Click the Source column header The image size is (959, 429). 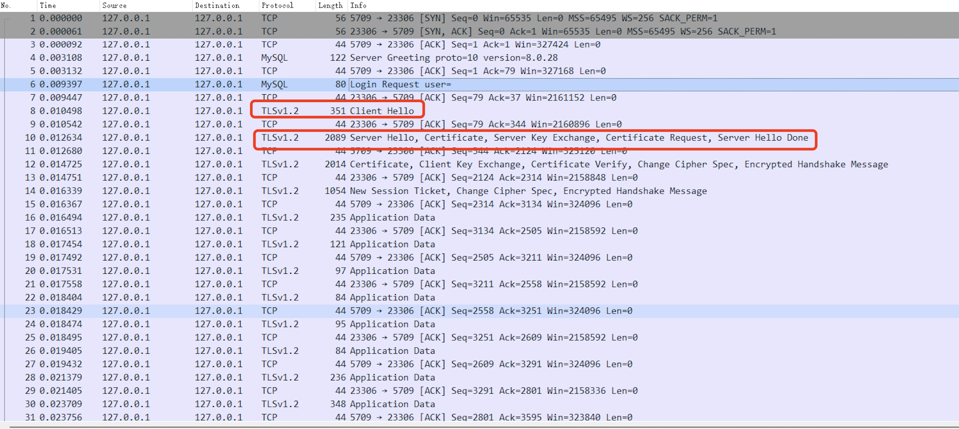pos(114,5)
